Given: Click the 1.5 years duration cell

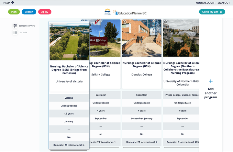Looking at the screenshot, I should pos(69,114).
